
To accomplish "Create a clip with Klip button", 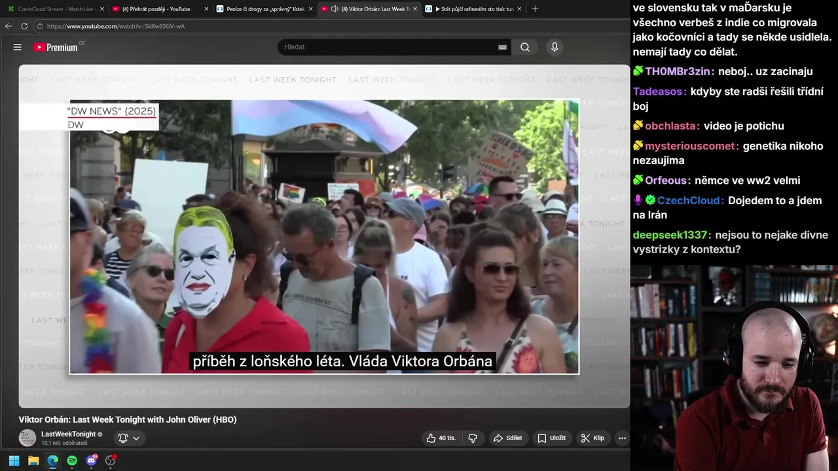I will 593,438.
